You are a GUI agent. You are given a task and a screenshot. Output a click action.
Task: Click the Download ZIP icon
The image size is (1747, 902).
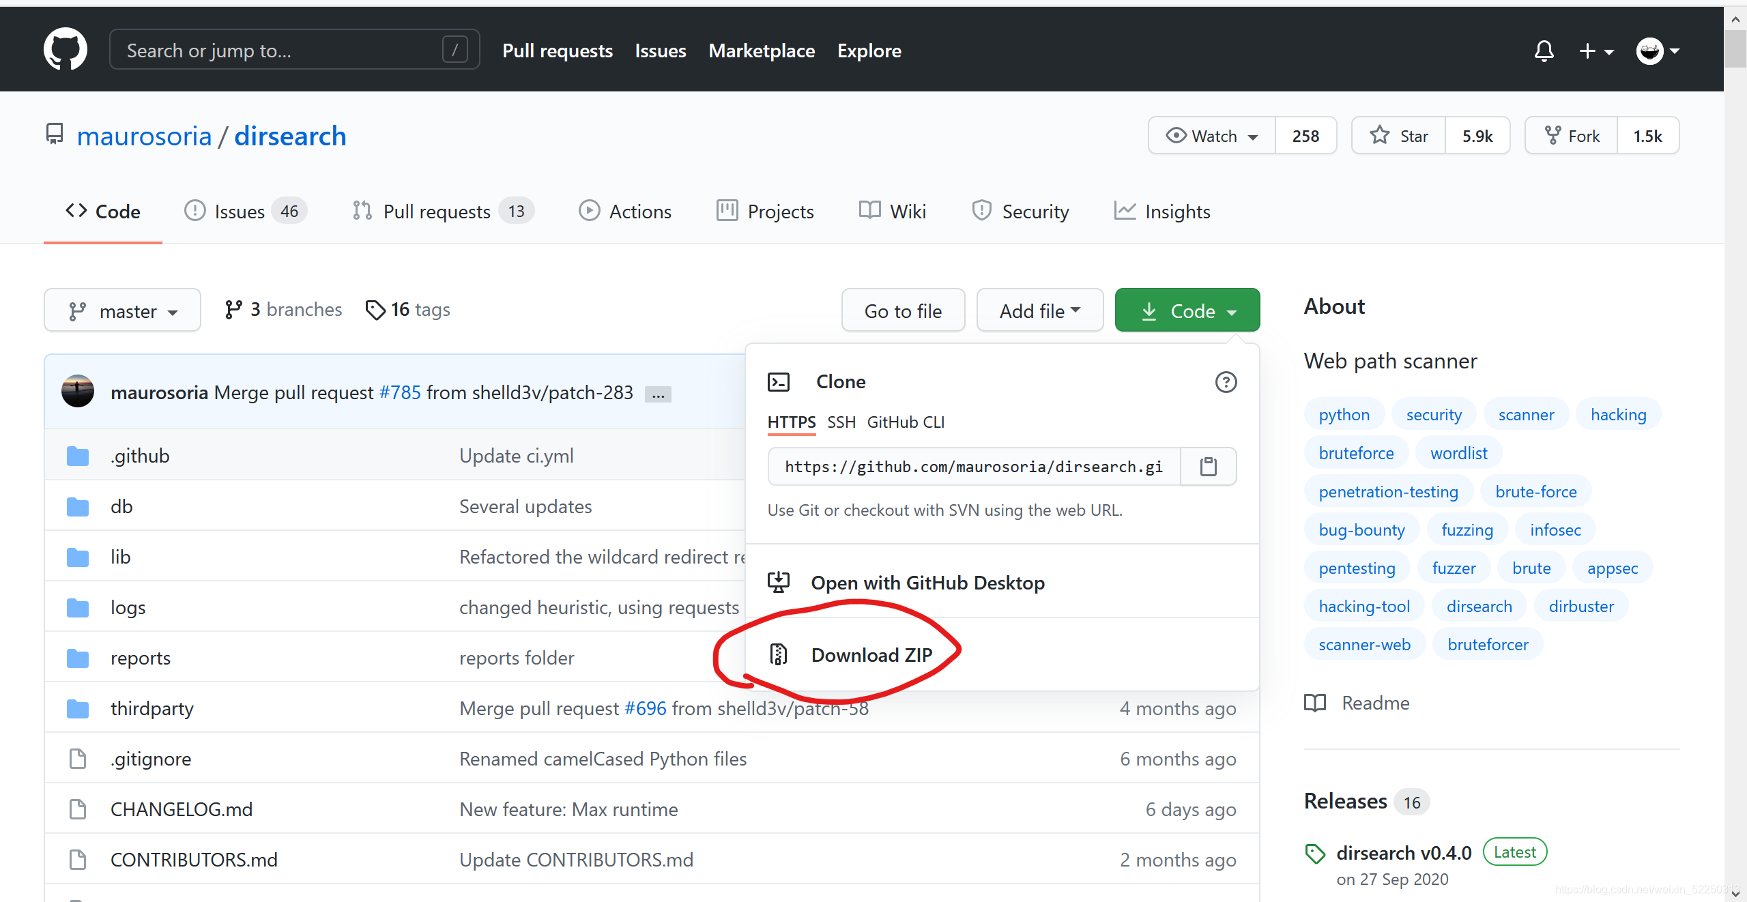pos(777,654)
